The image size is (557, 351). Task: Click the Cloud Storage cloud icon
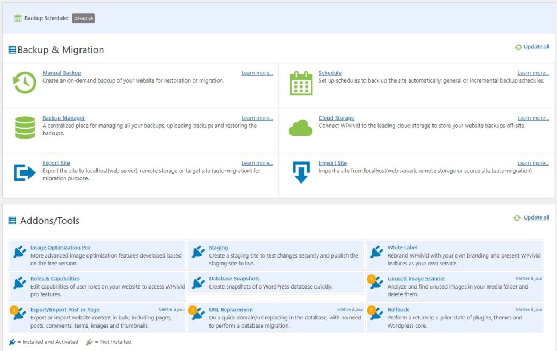click(300, 128)
